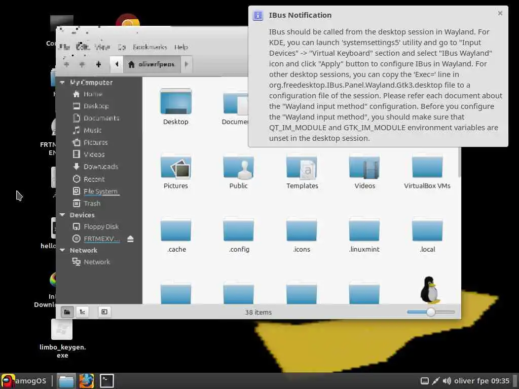Open the amogOS start menu
The image size is (519, 389).
pyautogui.click(x=23, y=381)
